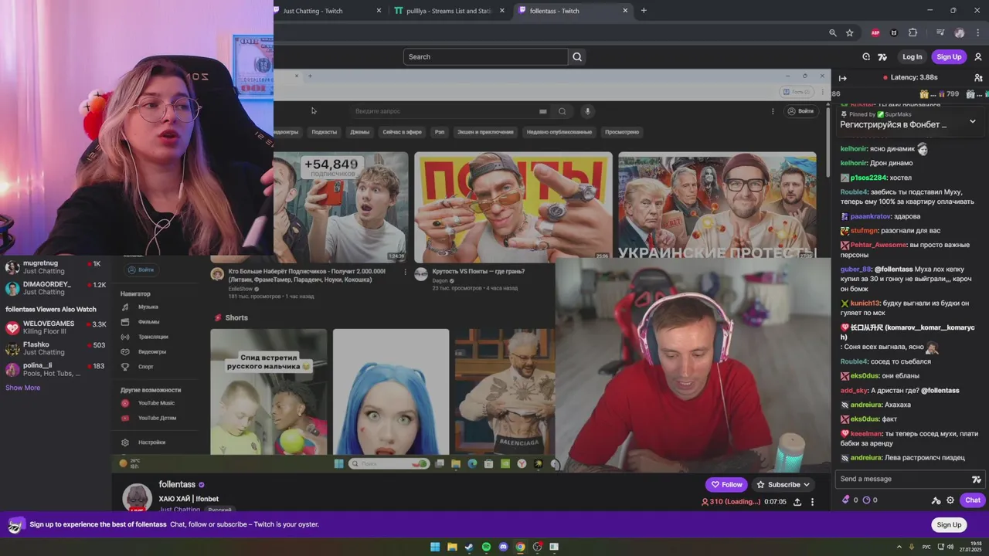Collapse the chat panel with the arrow icon
Viewport: 989px width, 556px height.
coord(843,78)
